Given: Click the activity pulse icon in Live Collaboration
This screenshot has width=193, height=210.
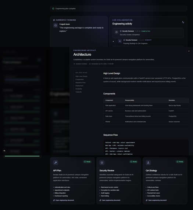Looking at the screenshot, I should pyautogui.click(x=183, y=22).
